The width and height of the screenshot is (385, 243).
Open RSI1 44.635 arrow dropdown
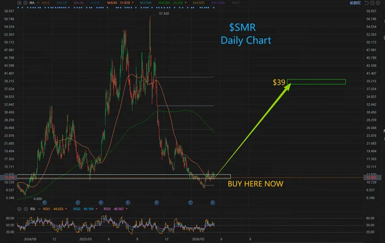tap(66, 209)
